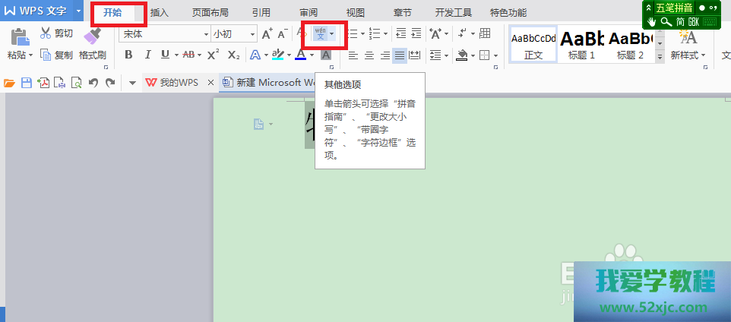This screenshot has height=322, width=731.
Task: Click the Save icon in quick toolbar
Action: click(26, 83)
